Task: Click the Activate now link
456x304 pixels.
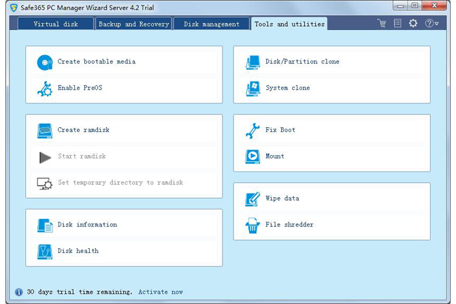Action: [x=161, y=292]
